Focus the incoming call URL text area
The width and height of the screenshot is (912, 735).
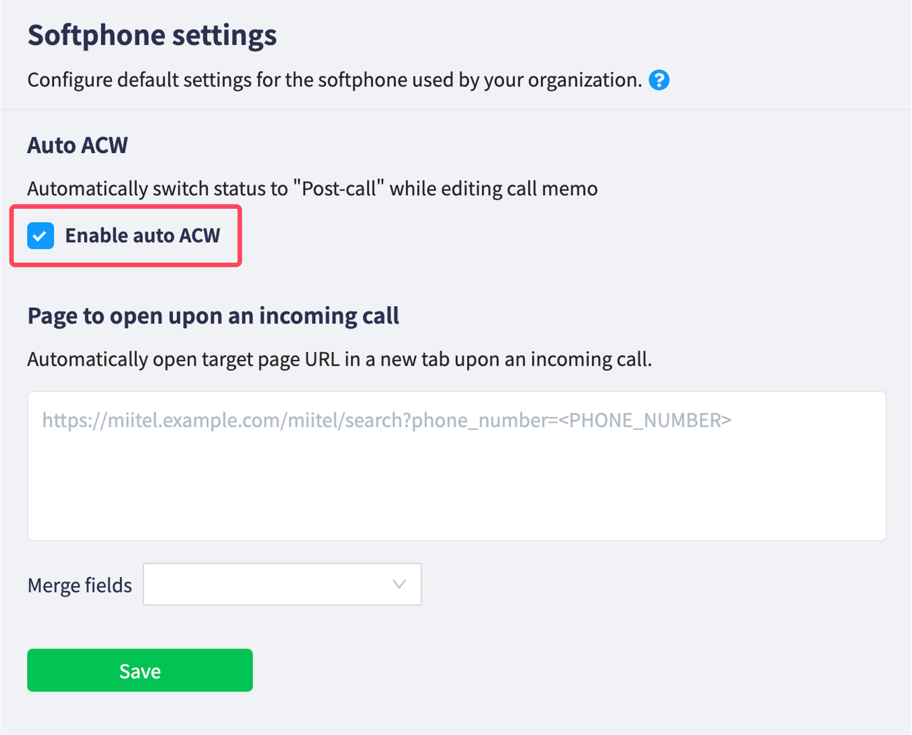point(457,466)
